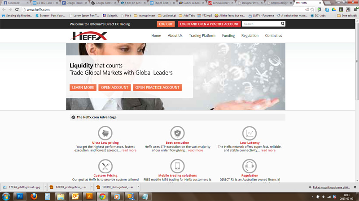Switch to the Lenovo IdeaPad tab
The image size is (359, 201).
(221, 3)
